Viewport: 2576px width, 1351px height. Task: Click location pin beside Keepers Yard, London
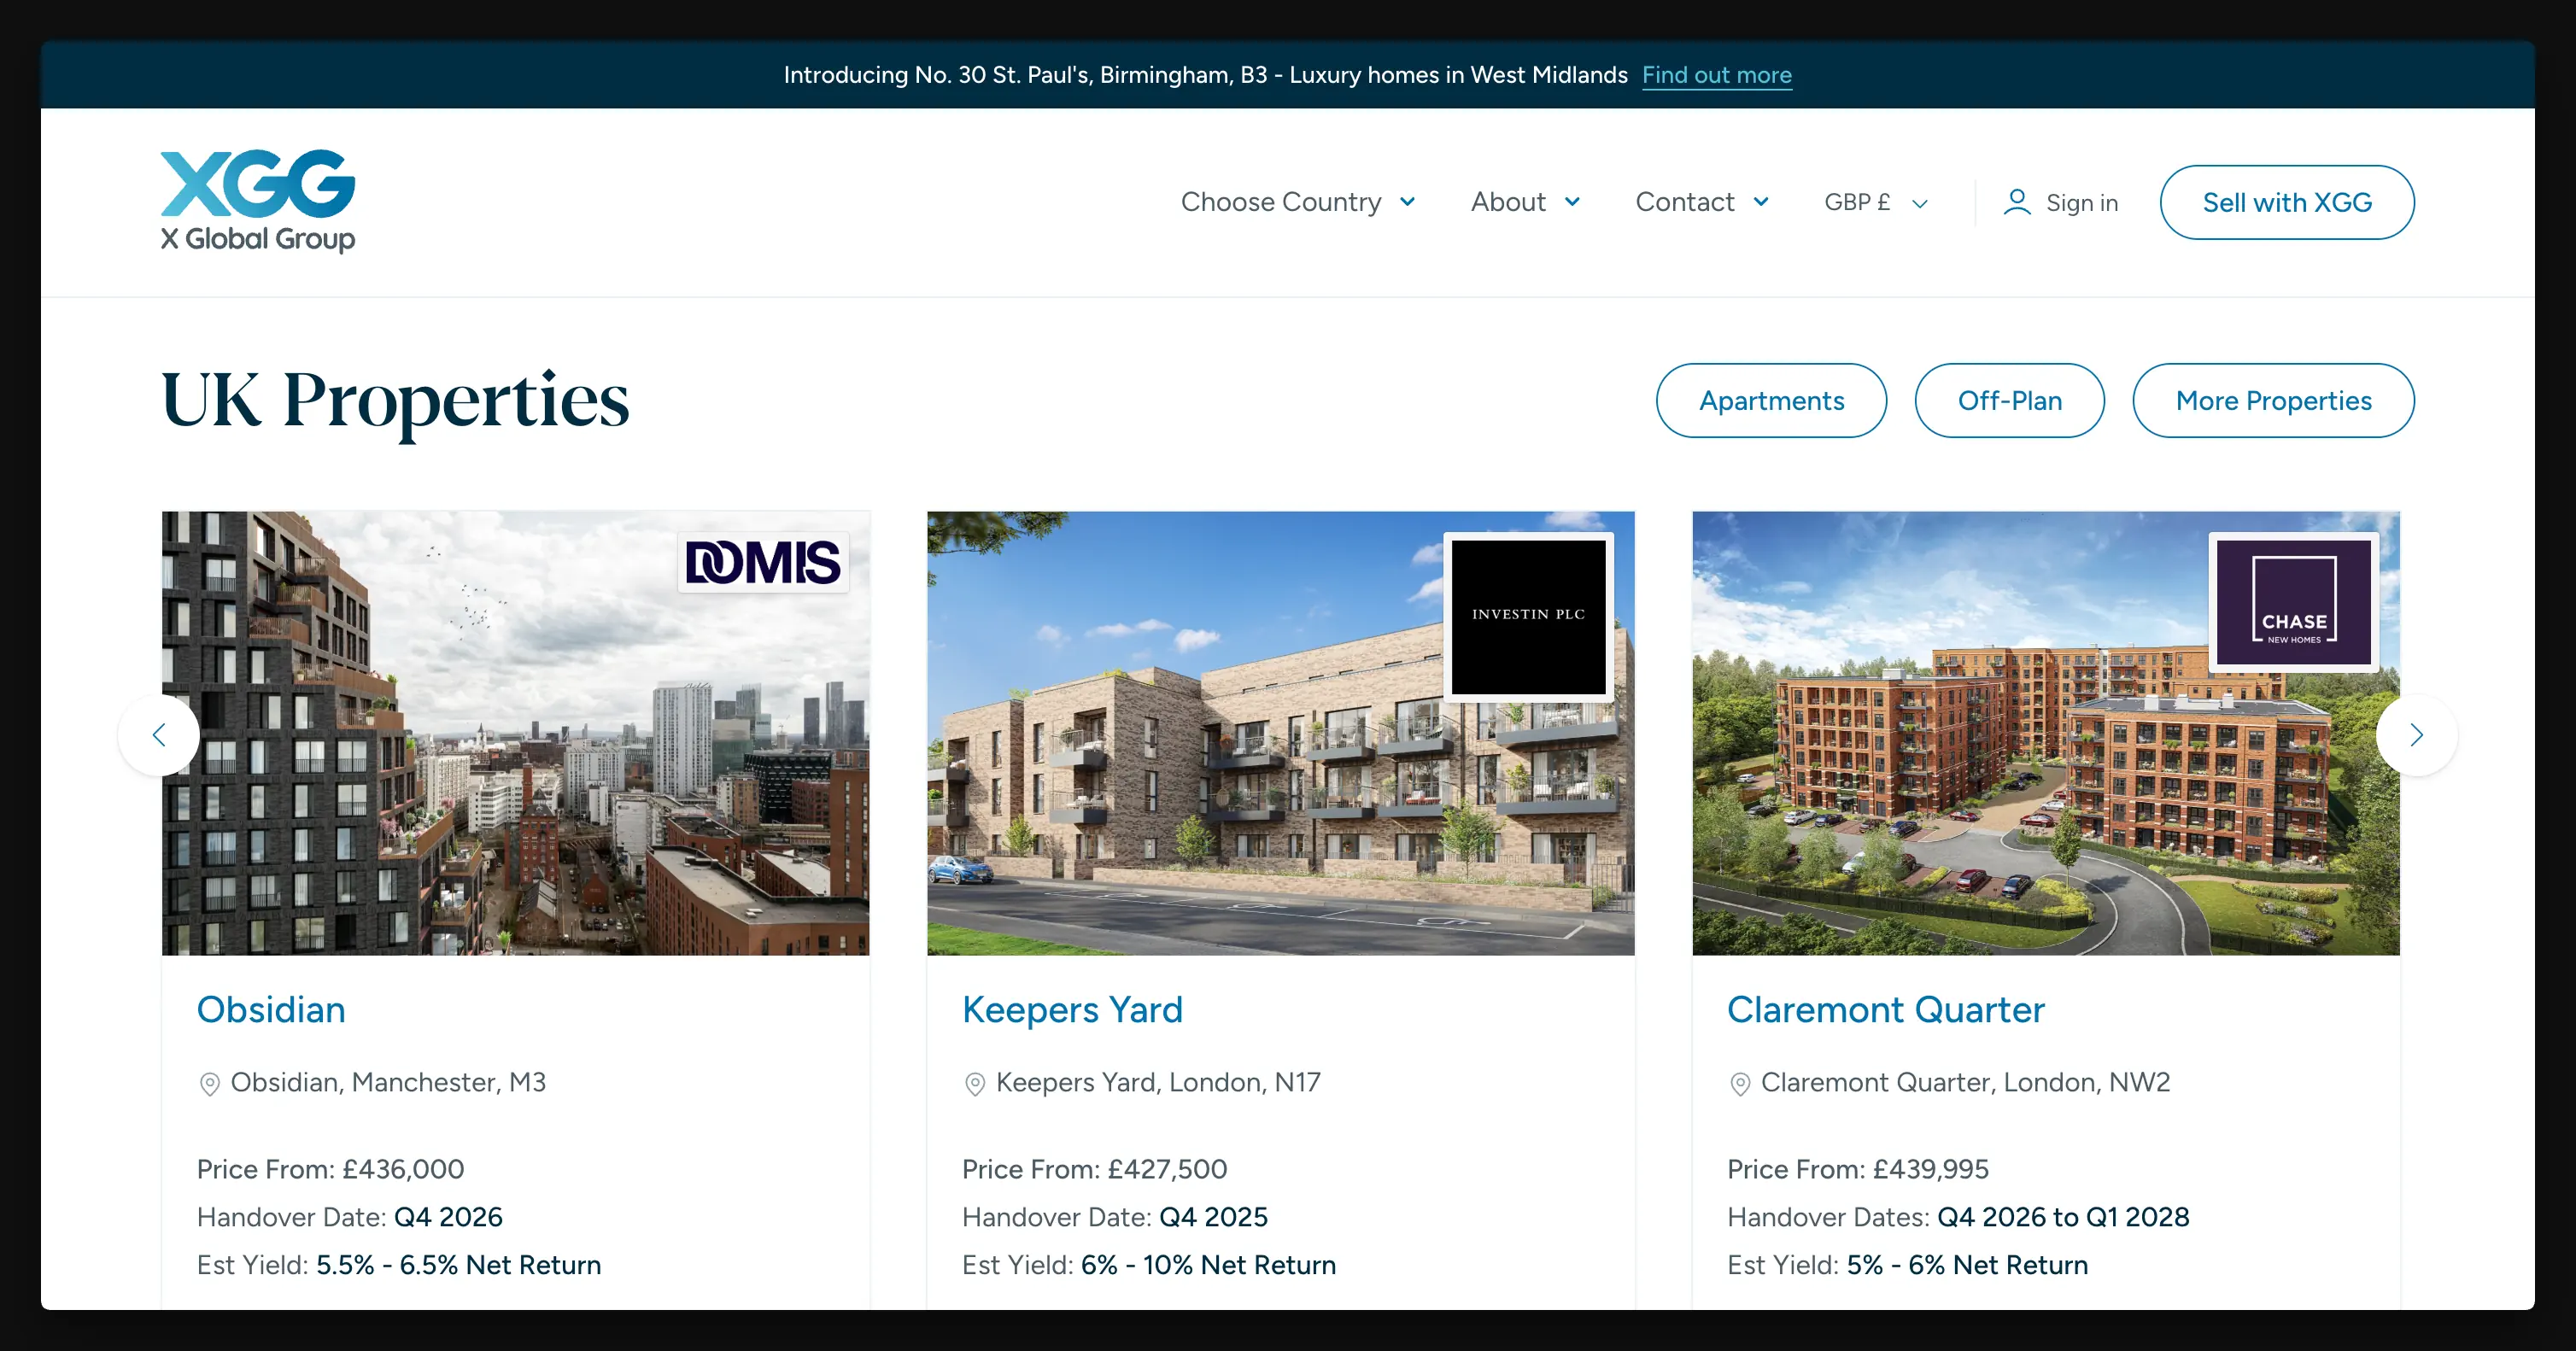click(974, 1084)
